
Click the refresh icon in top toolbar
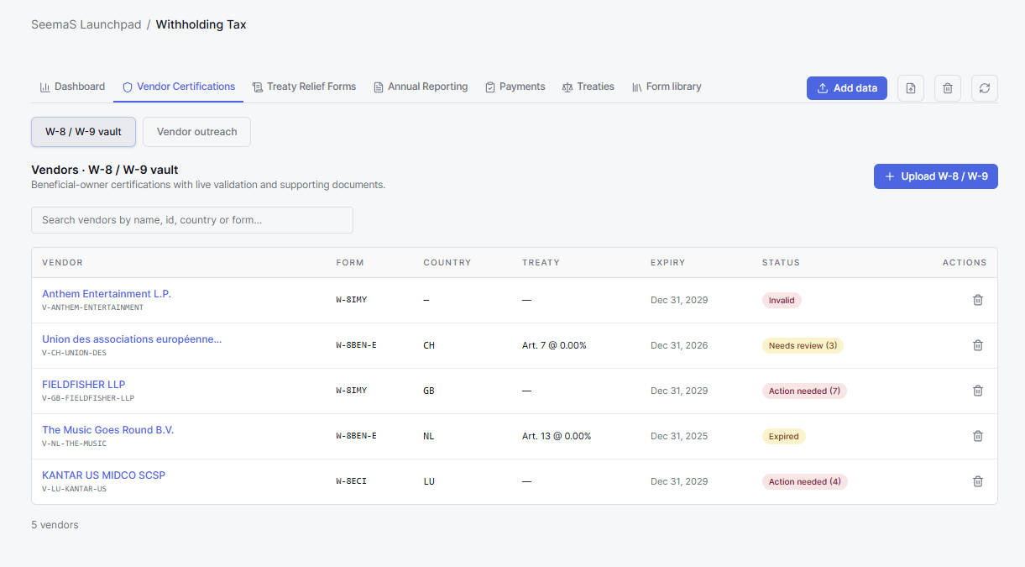pyautogui.click(x=985, y=88)
